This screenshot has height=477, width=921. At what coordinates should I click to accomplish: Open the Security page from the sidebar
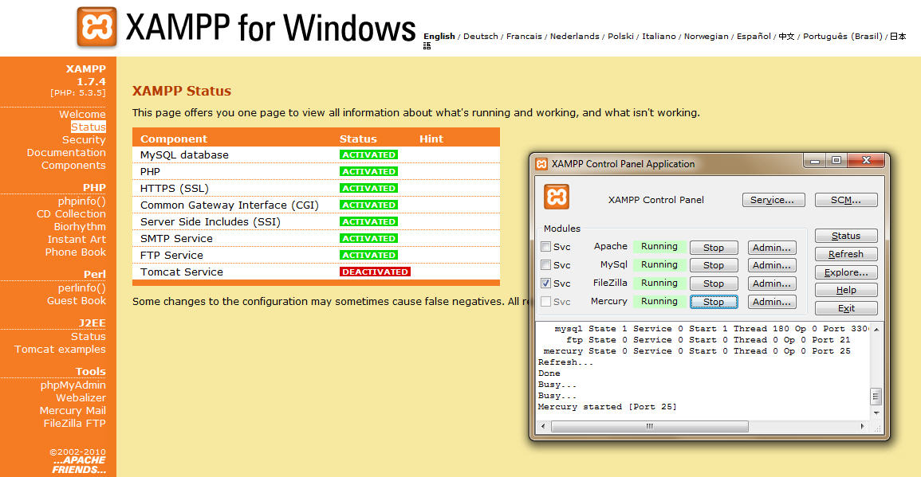pyautogui.click(x=84, y=139)
